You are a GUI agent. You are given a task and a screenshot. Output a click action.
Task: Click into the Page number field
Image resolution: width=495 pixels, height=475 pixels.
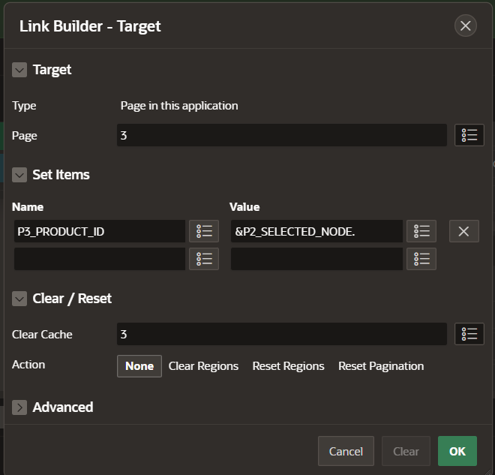[281, 135]
